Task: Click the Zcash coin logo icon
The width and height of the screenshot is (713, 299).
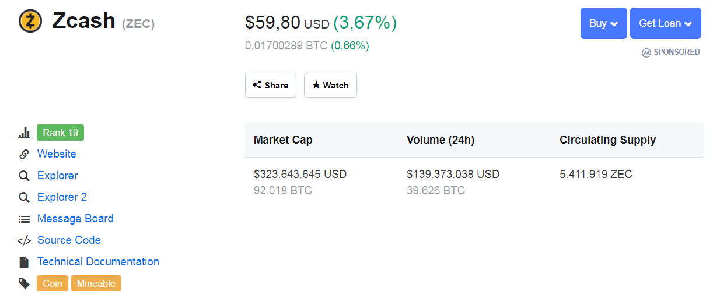Action: (30, 21)
